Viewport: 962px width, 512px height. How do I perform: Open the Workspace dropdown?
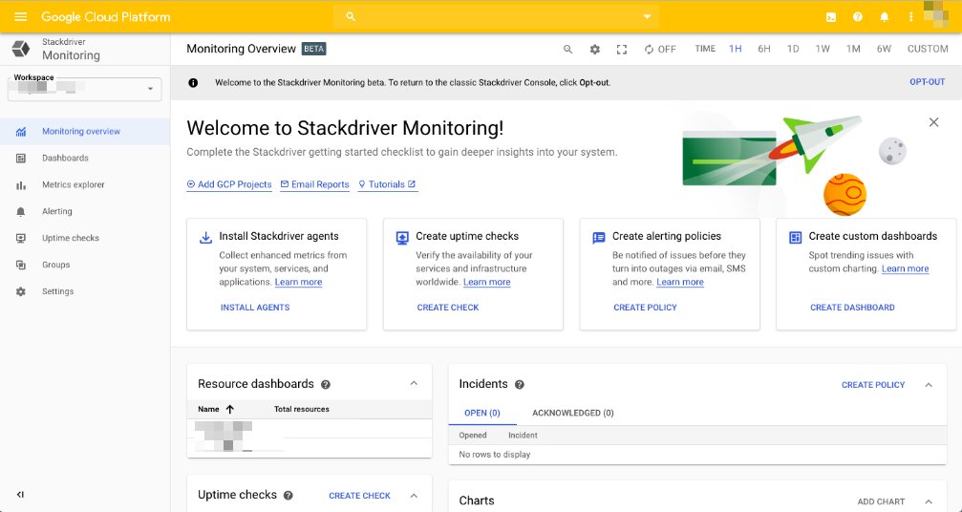[85, 89]
